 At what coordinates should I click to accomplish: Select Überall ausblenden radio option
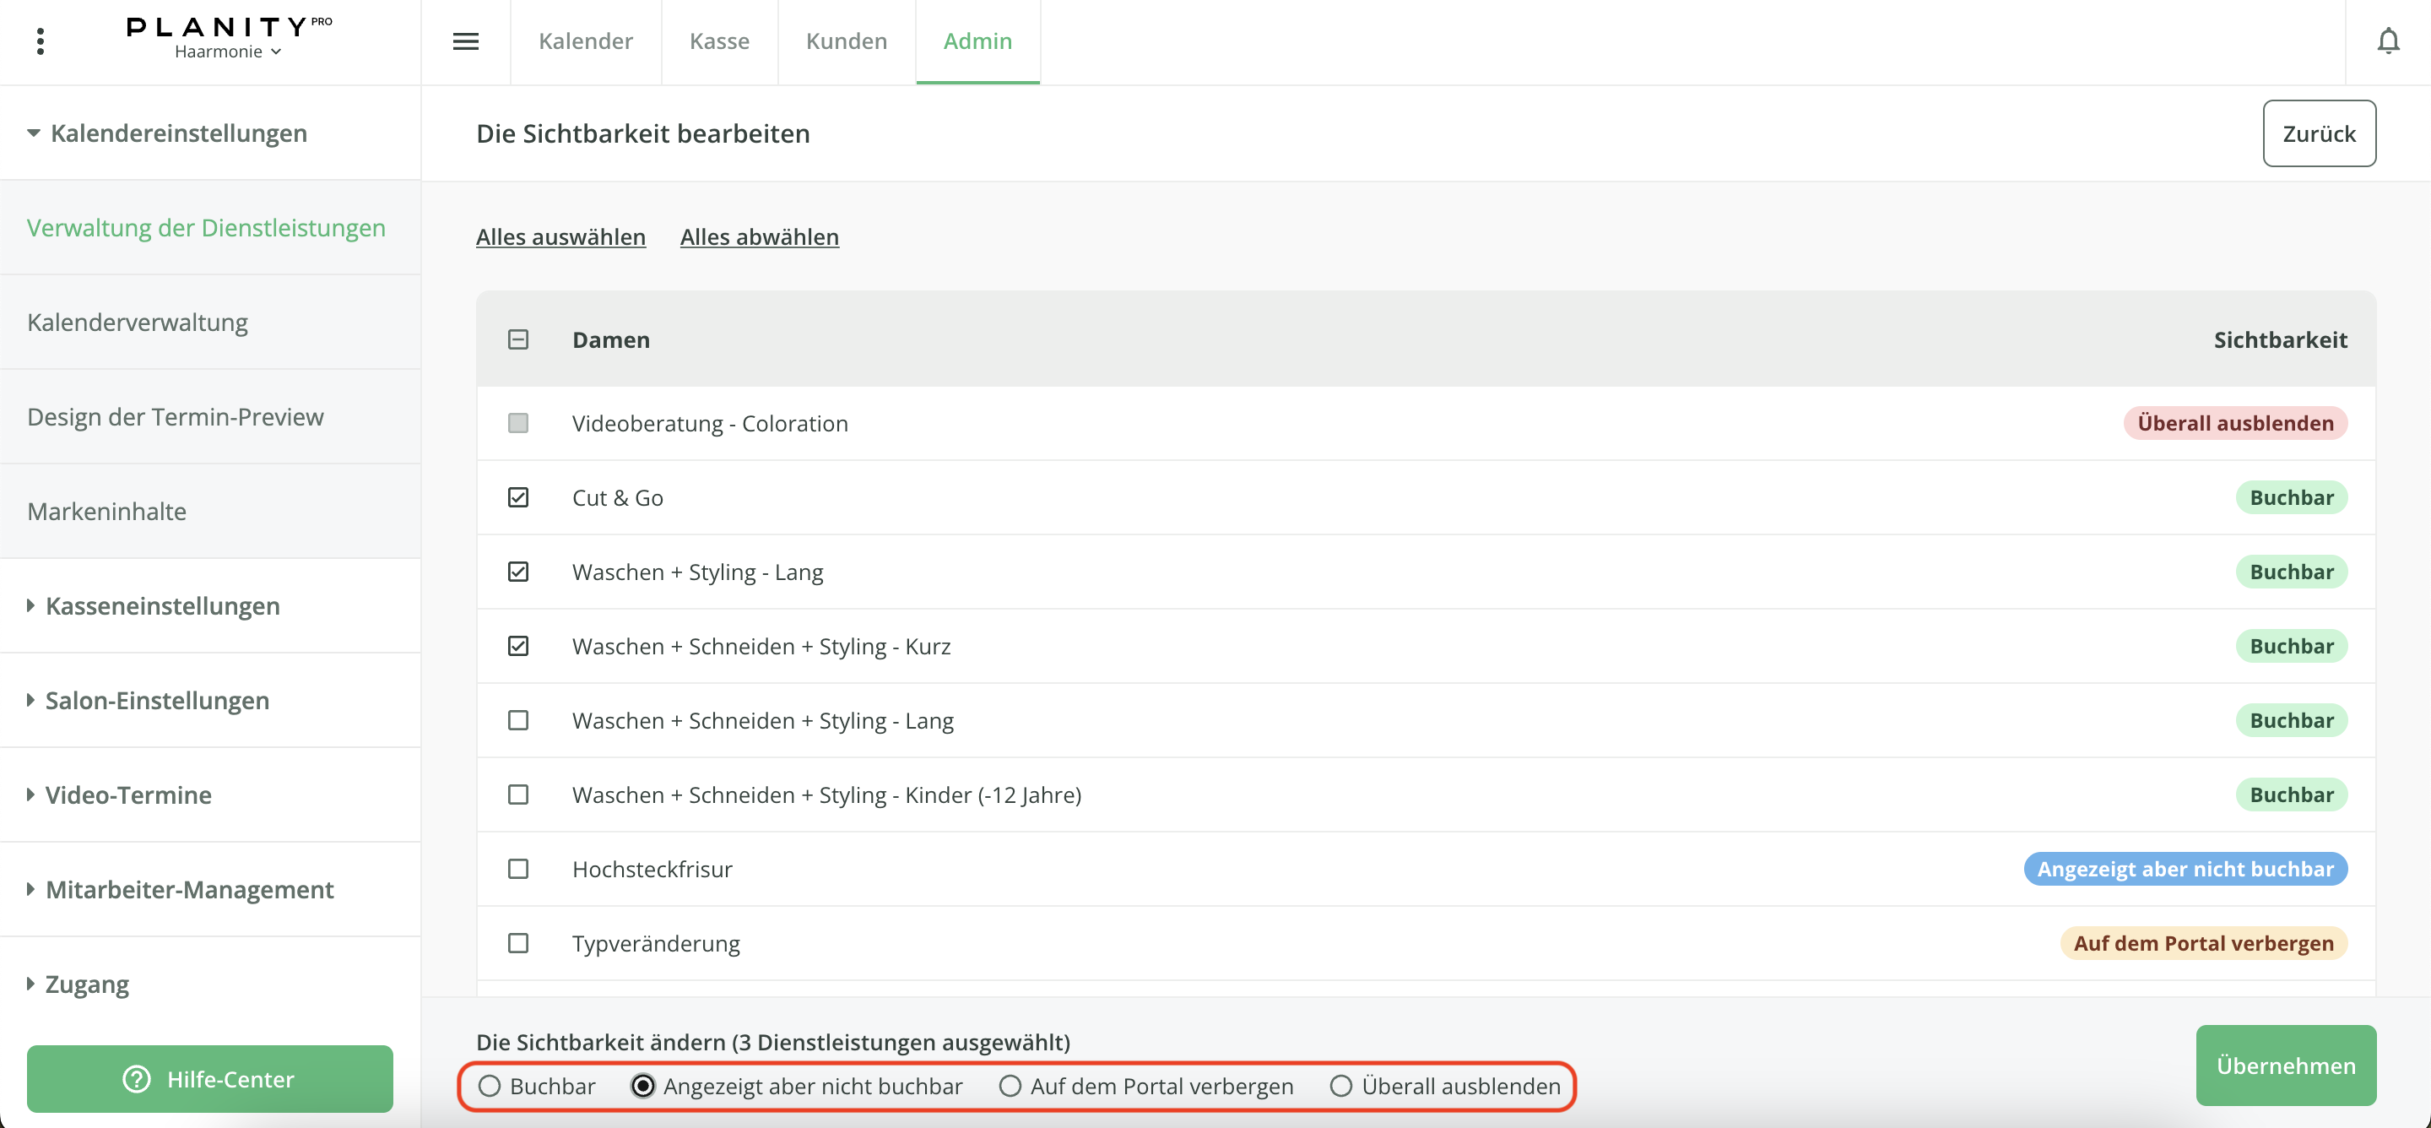1340,1087
